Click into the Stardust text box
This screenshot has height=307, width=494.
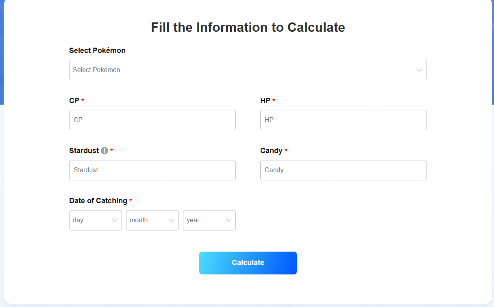pos(152,170)
